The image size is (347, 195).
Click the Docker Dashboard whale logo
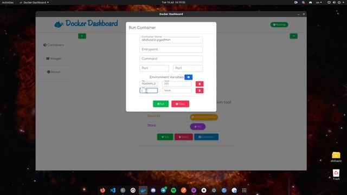59,24
